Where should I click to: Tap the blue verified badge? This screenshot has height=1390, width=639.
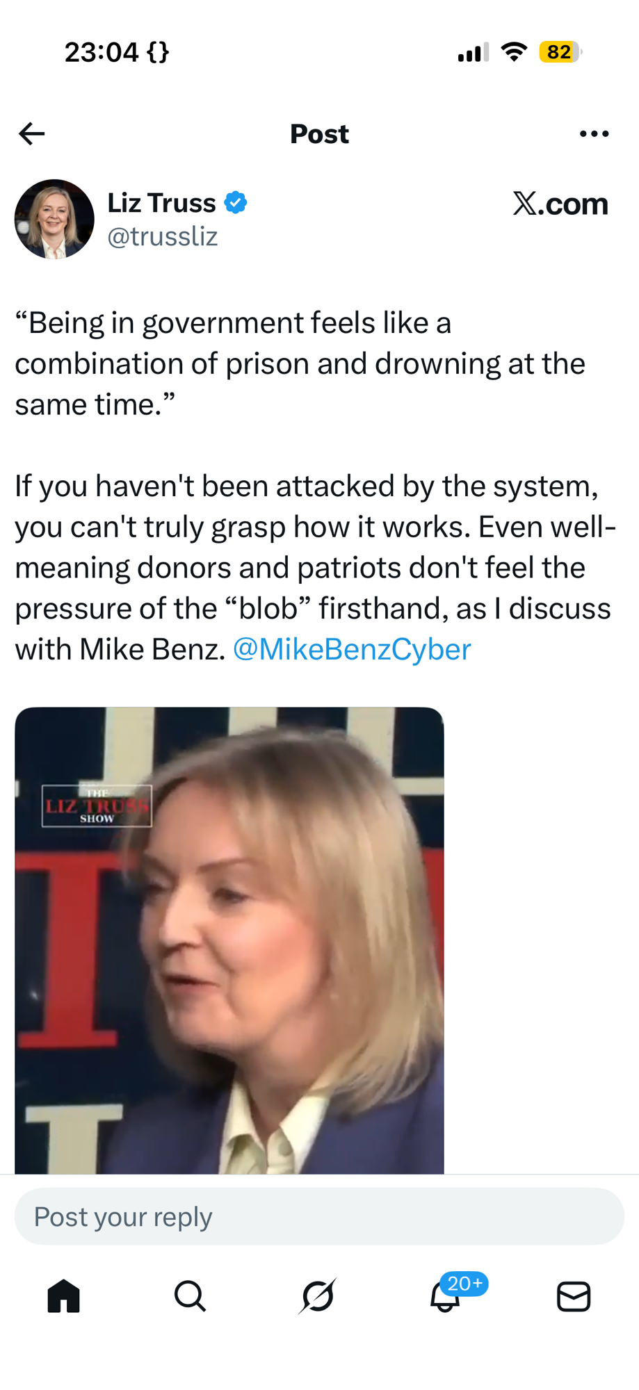(236, 203)
